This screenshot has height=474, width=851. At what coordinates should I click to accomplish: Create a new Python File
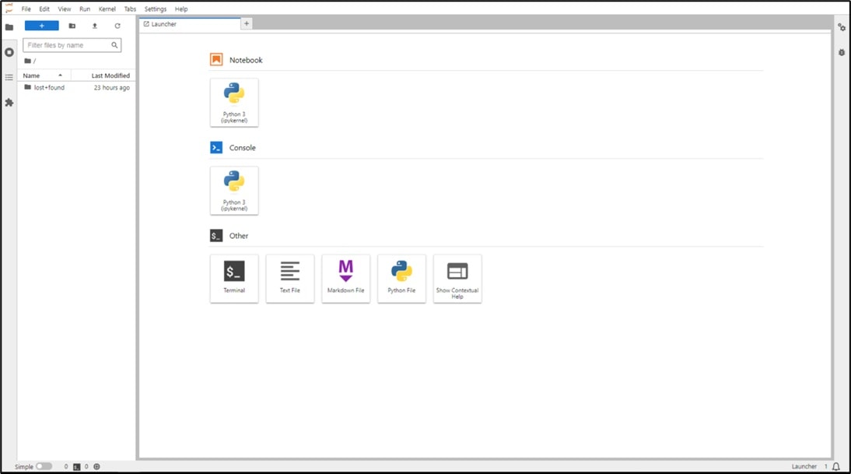pos(401,279)
